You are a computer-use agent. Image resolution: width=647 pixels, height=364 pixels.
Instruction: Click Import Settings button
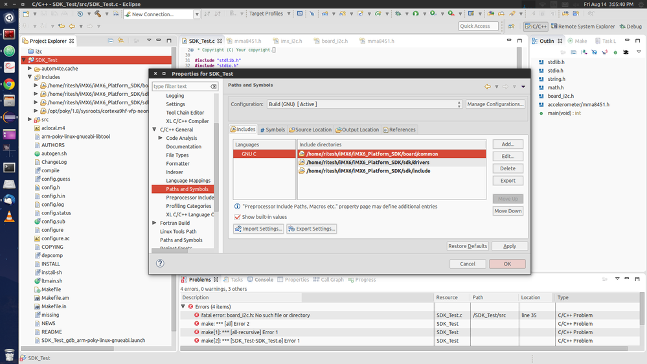click(x=258, y=229)
